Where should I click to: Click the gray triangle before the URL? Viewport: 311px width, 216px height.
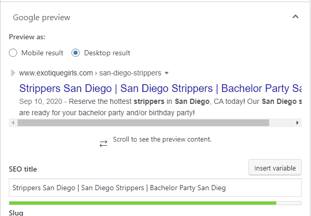pyautogui.click(x=13, y=73)
